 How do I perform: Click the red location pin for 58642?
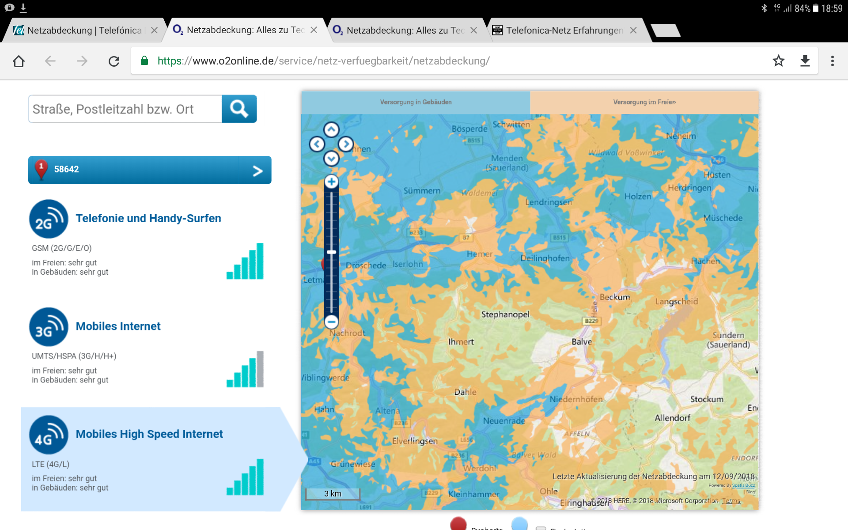[41, 170]
